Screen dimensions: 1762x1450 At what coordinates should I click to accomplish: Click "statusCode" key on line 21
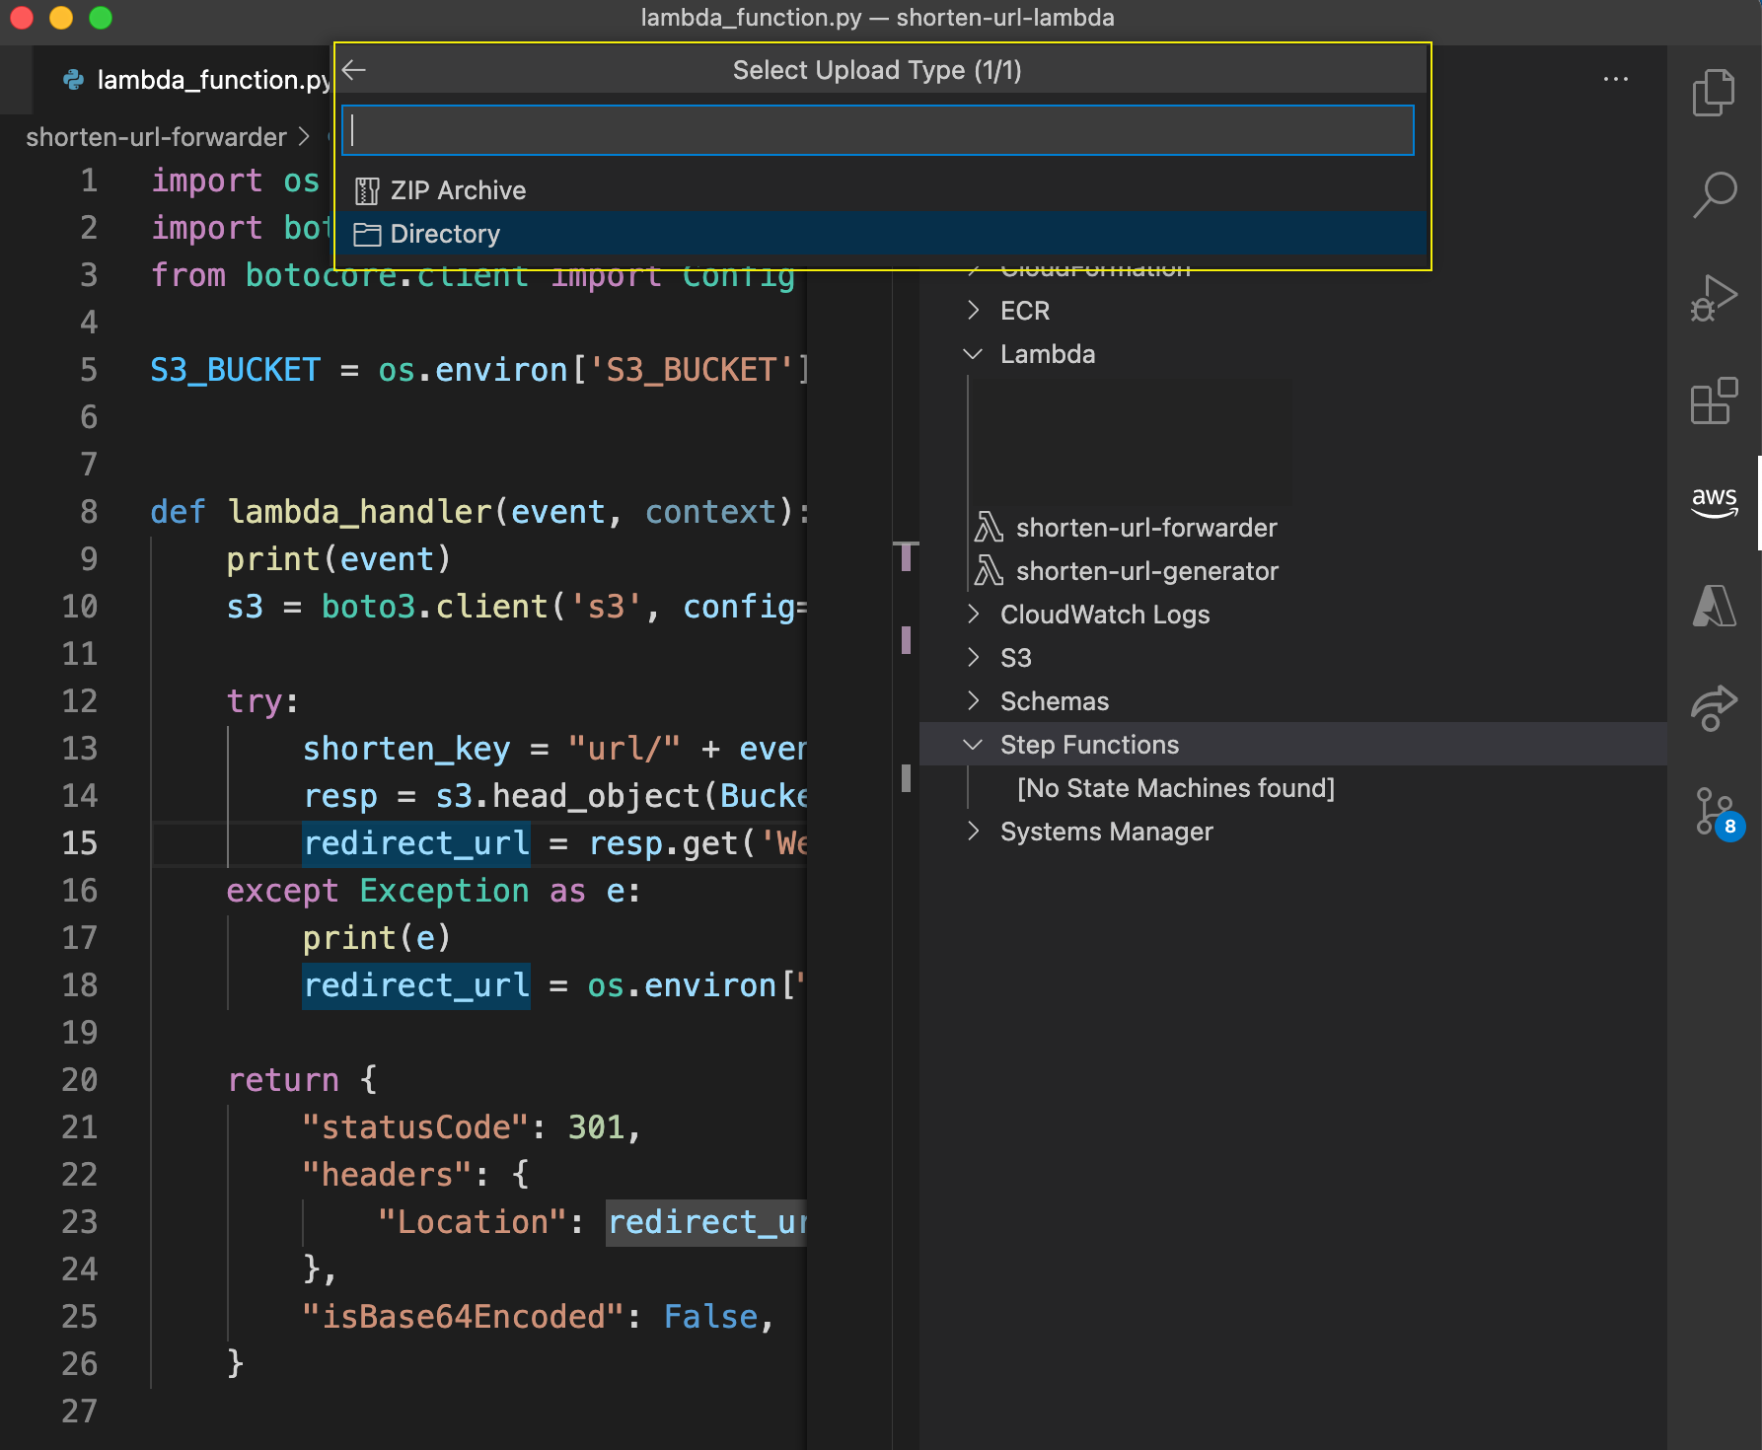click(x=416, y=1127)
